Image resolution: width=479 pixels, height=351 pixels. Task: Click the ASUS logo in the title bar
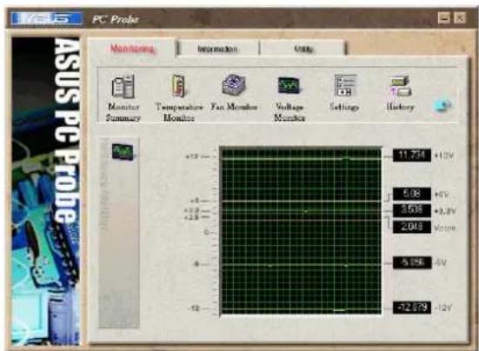point(47,18)
